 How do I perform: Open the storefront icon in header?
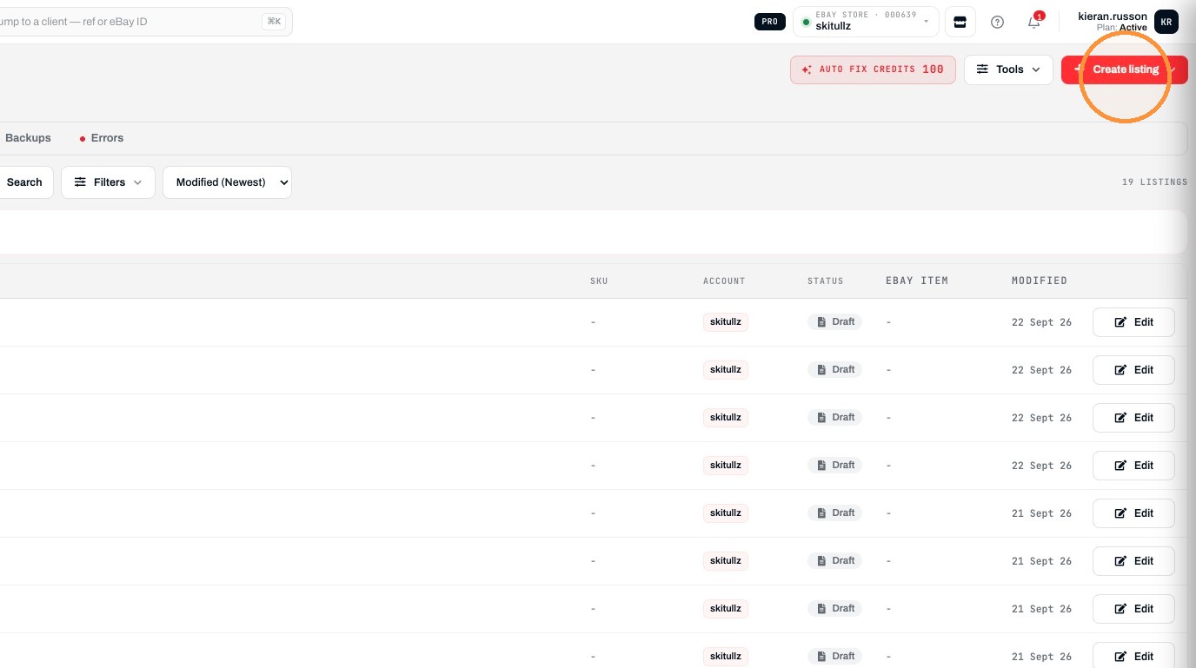(x=960, y=22)
